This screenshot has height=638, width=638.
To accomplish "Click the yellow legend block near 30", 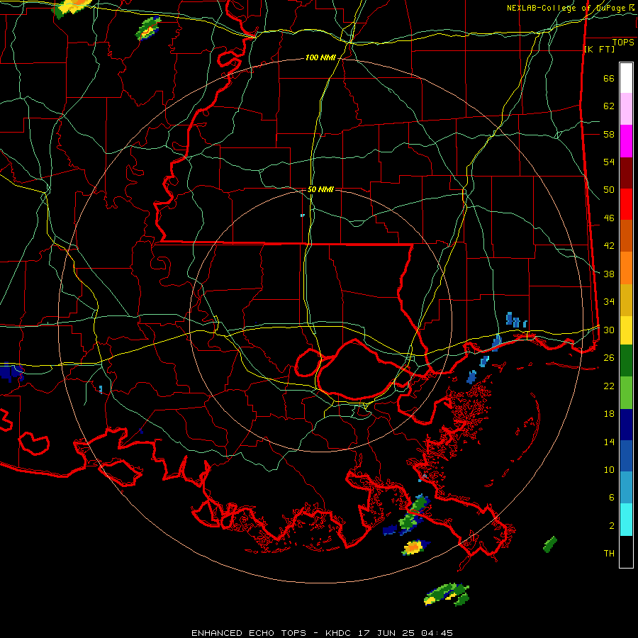I will point(626,330).
